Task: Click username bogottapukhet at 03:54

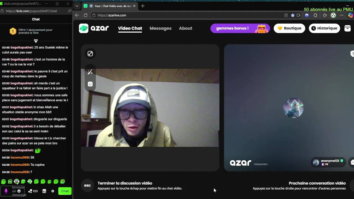Action: pyautogui.click(x=22, y=150)
